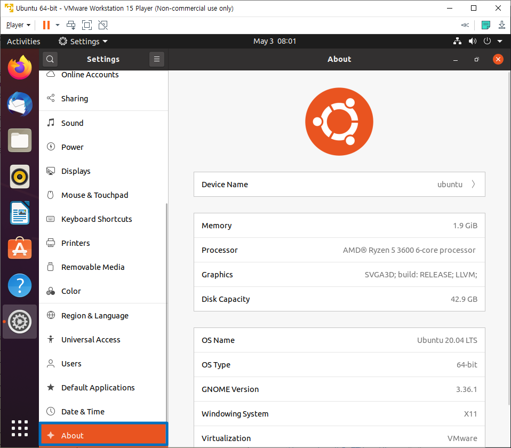Viewport: 511px width, 448px height.
Task: Select Printers in the sidebar
Action: 103,243
